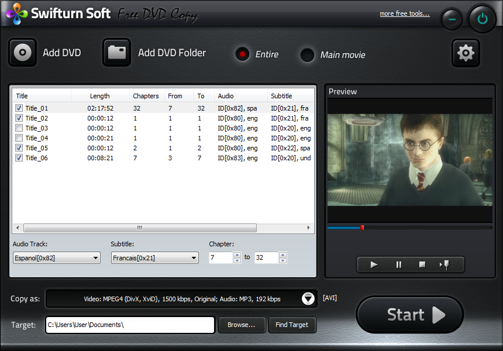Click the ID[0x83], eng audio cell
Viewport: 503px width, 351px height.
coord(237,158)
